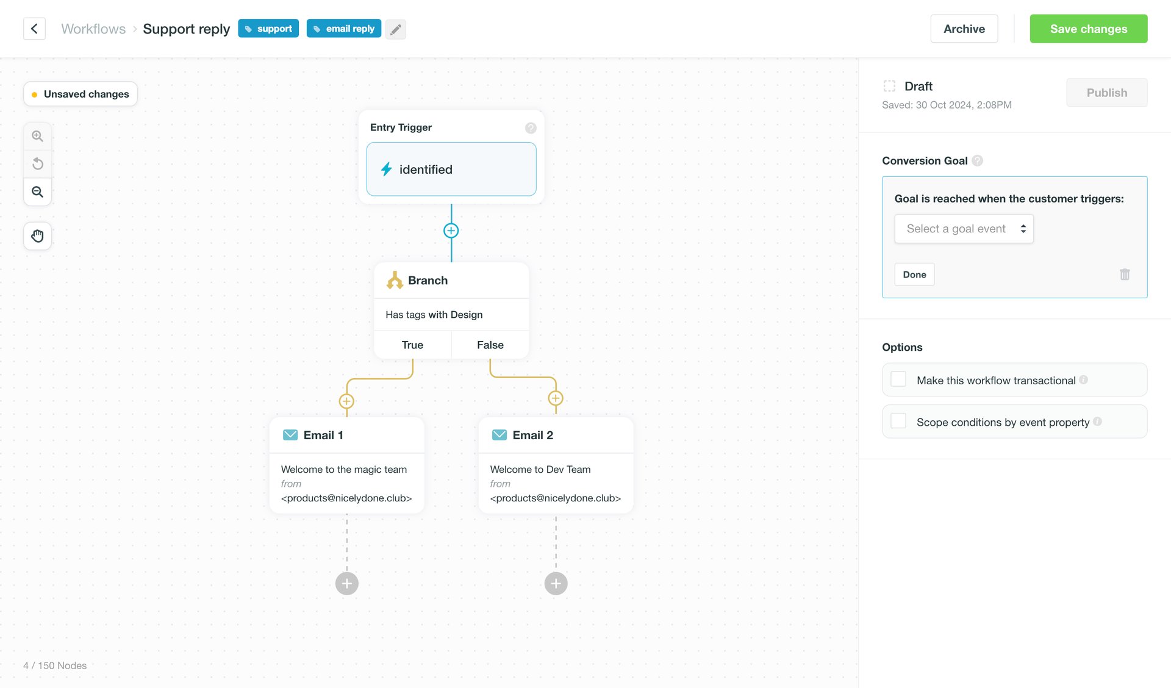Zoom out of the workflow canvas
The image size is (1171, 688).
(x=37, y=192)
